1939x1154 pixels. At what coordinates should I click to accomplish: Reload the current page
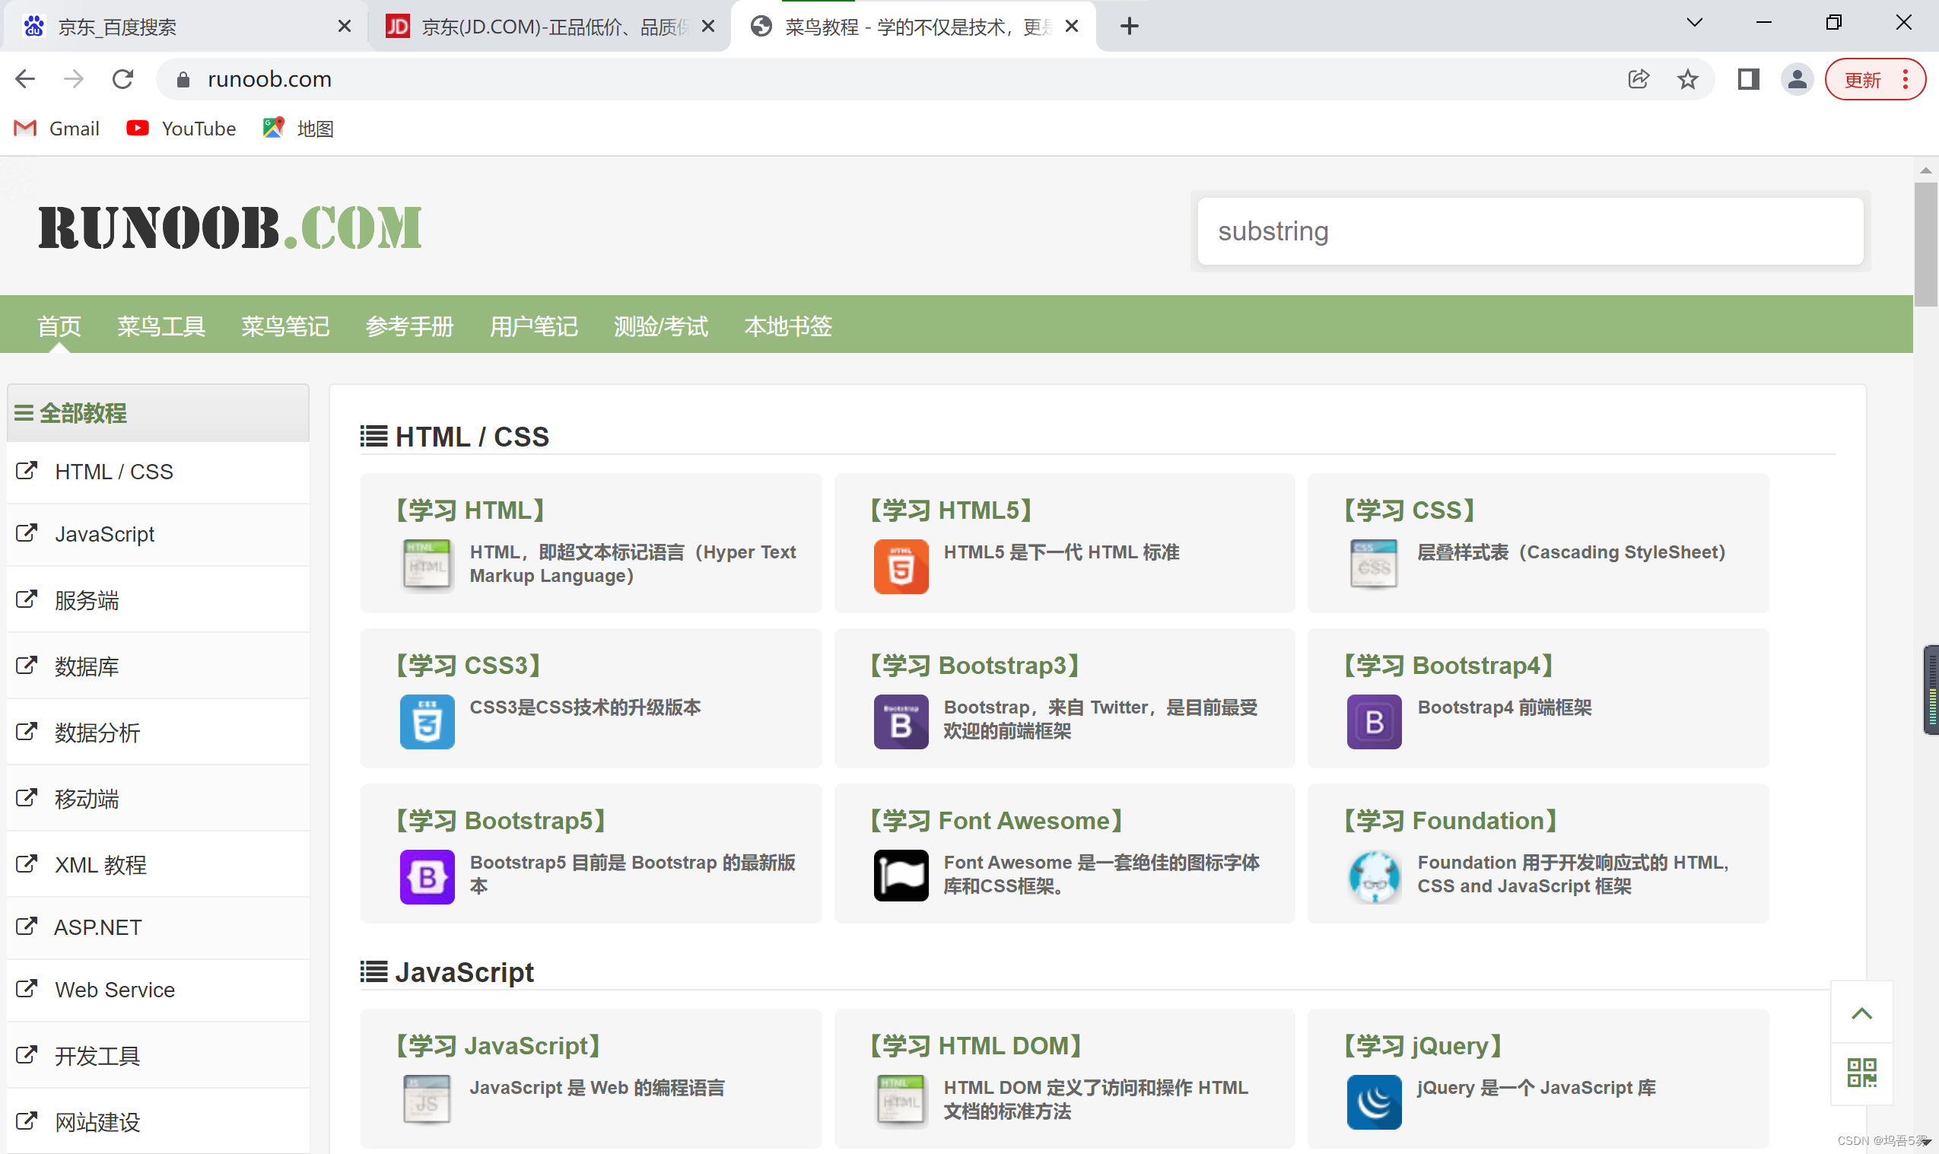122,79
